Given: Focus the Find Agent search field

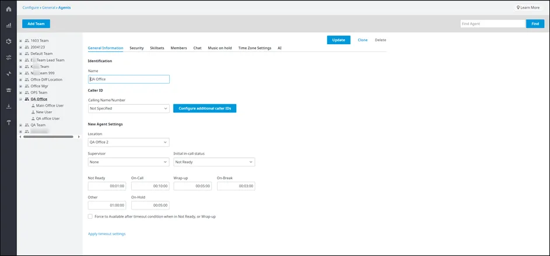Looking at the screenshot, I should click(493, 23).
